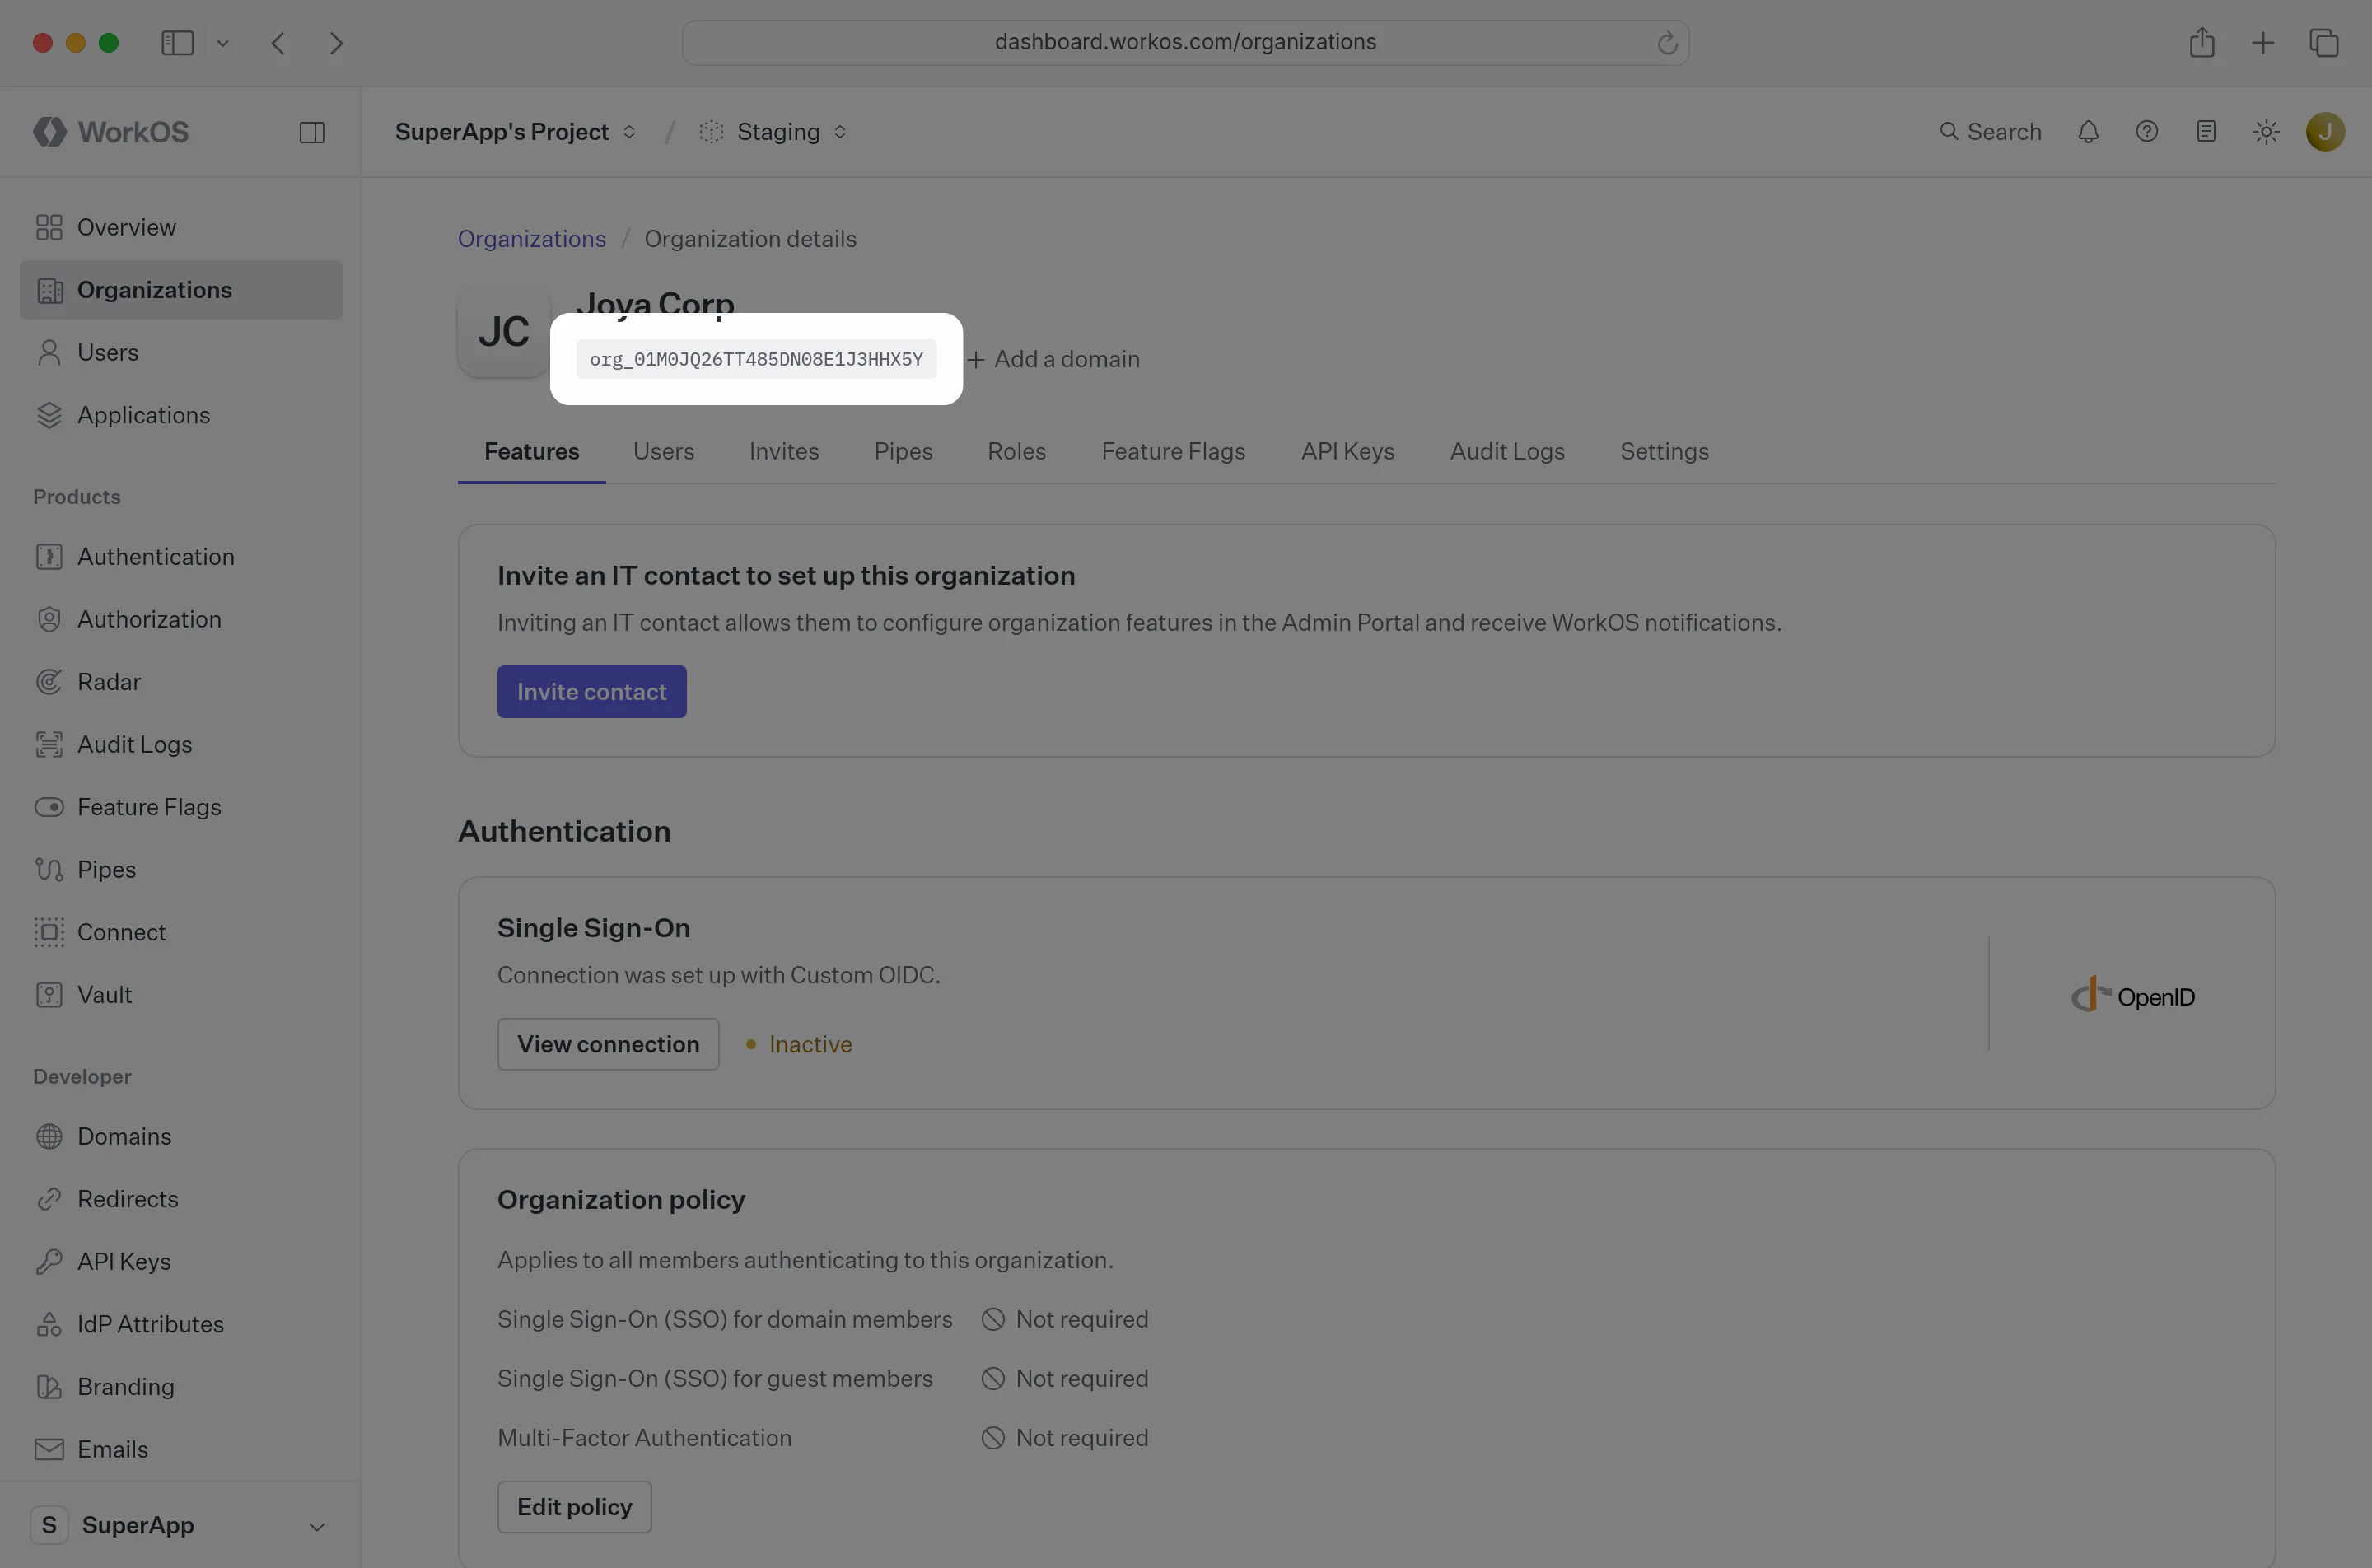Open the notifications bell

point(2088,132)
